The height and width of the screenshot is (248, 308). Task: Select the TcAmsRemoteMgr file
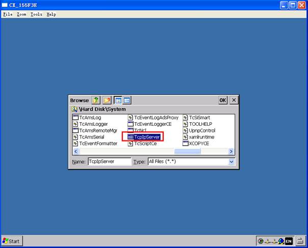coord(98,130)
